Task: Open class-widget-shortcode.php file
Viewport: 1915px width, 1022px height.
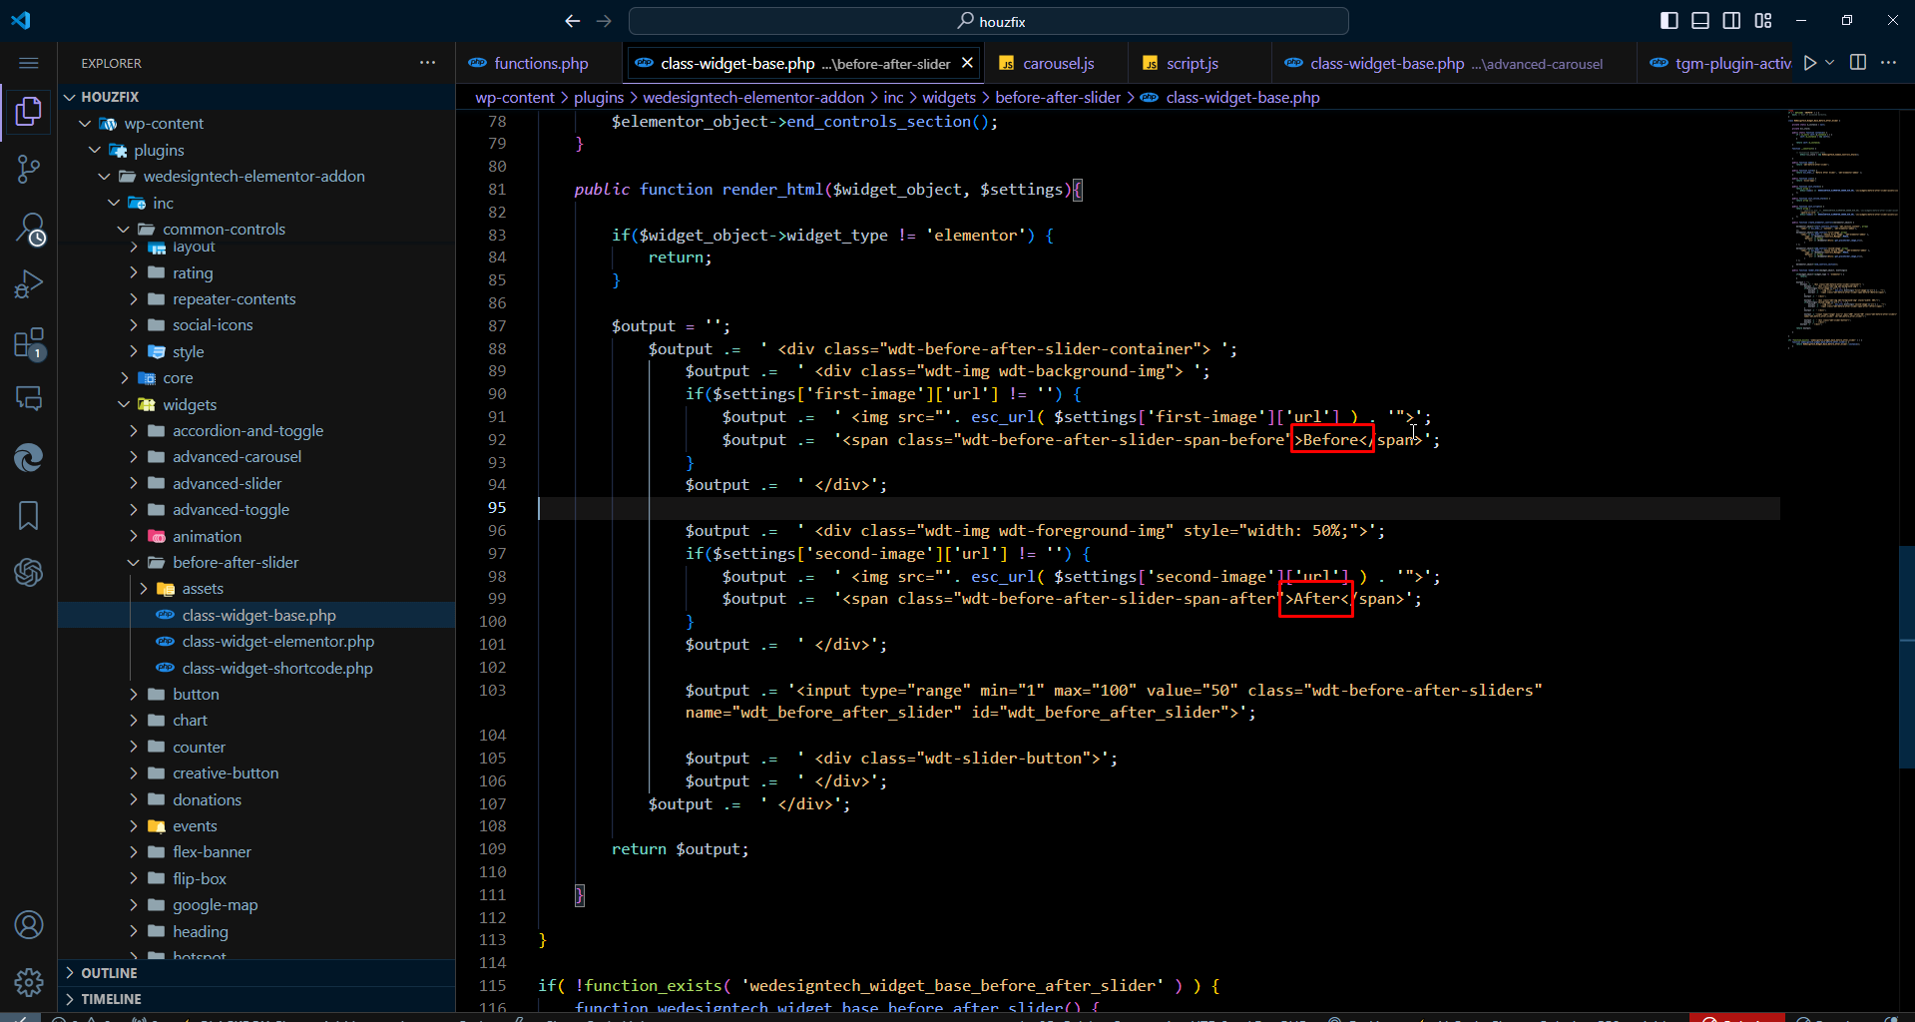Action: 256,668
